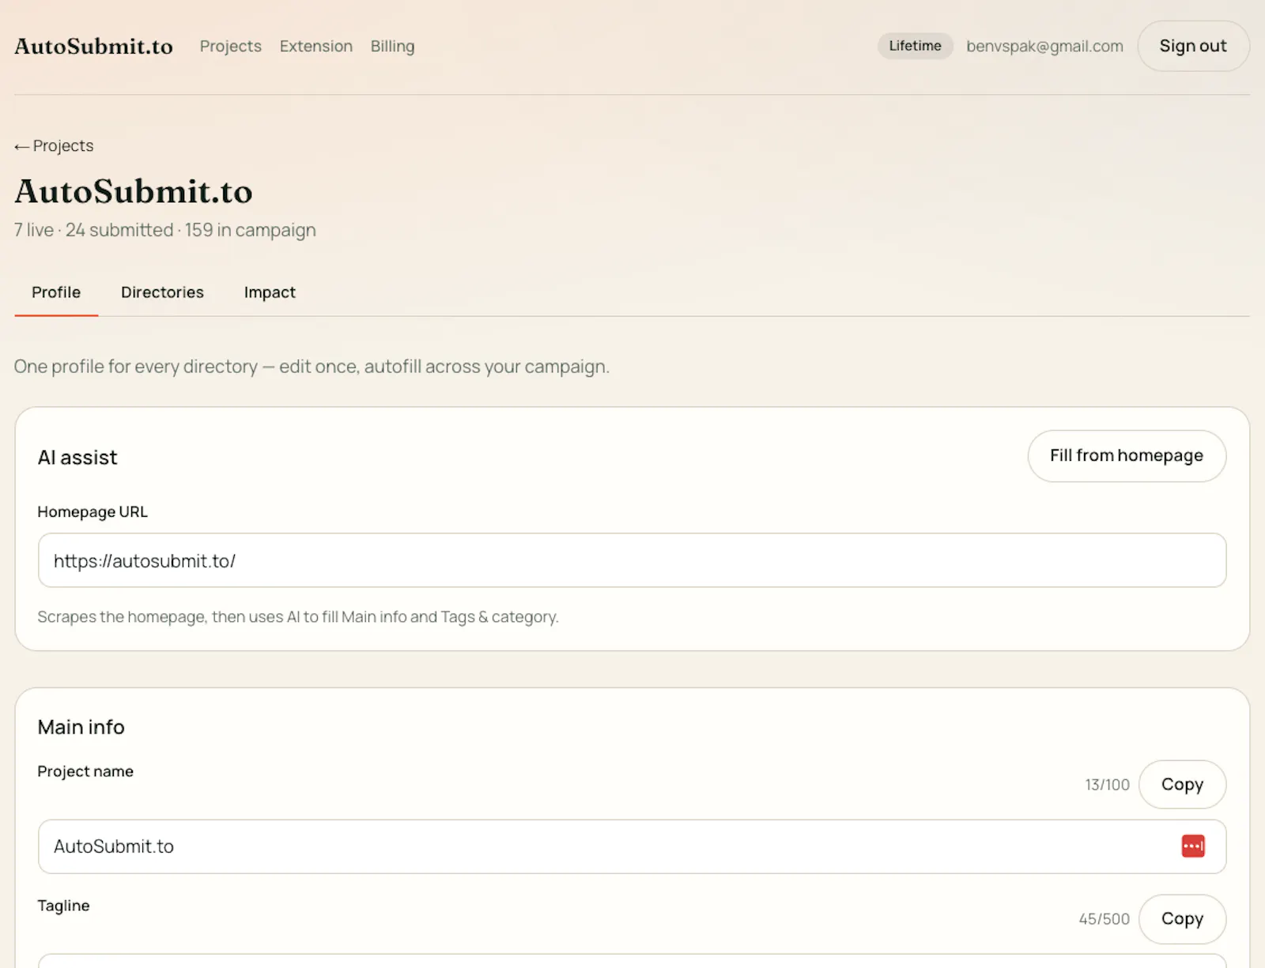The width and height of the screenshot is (1265, 968).
Task: Click the benvspak@gmail.com account email
Action: tap(1044, 47)
